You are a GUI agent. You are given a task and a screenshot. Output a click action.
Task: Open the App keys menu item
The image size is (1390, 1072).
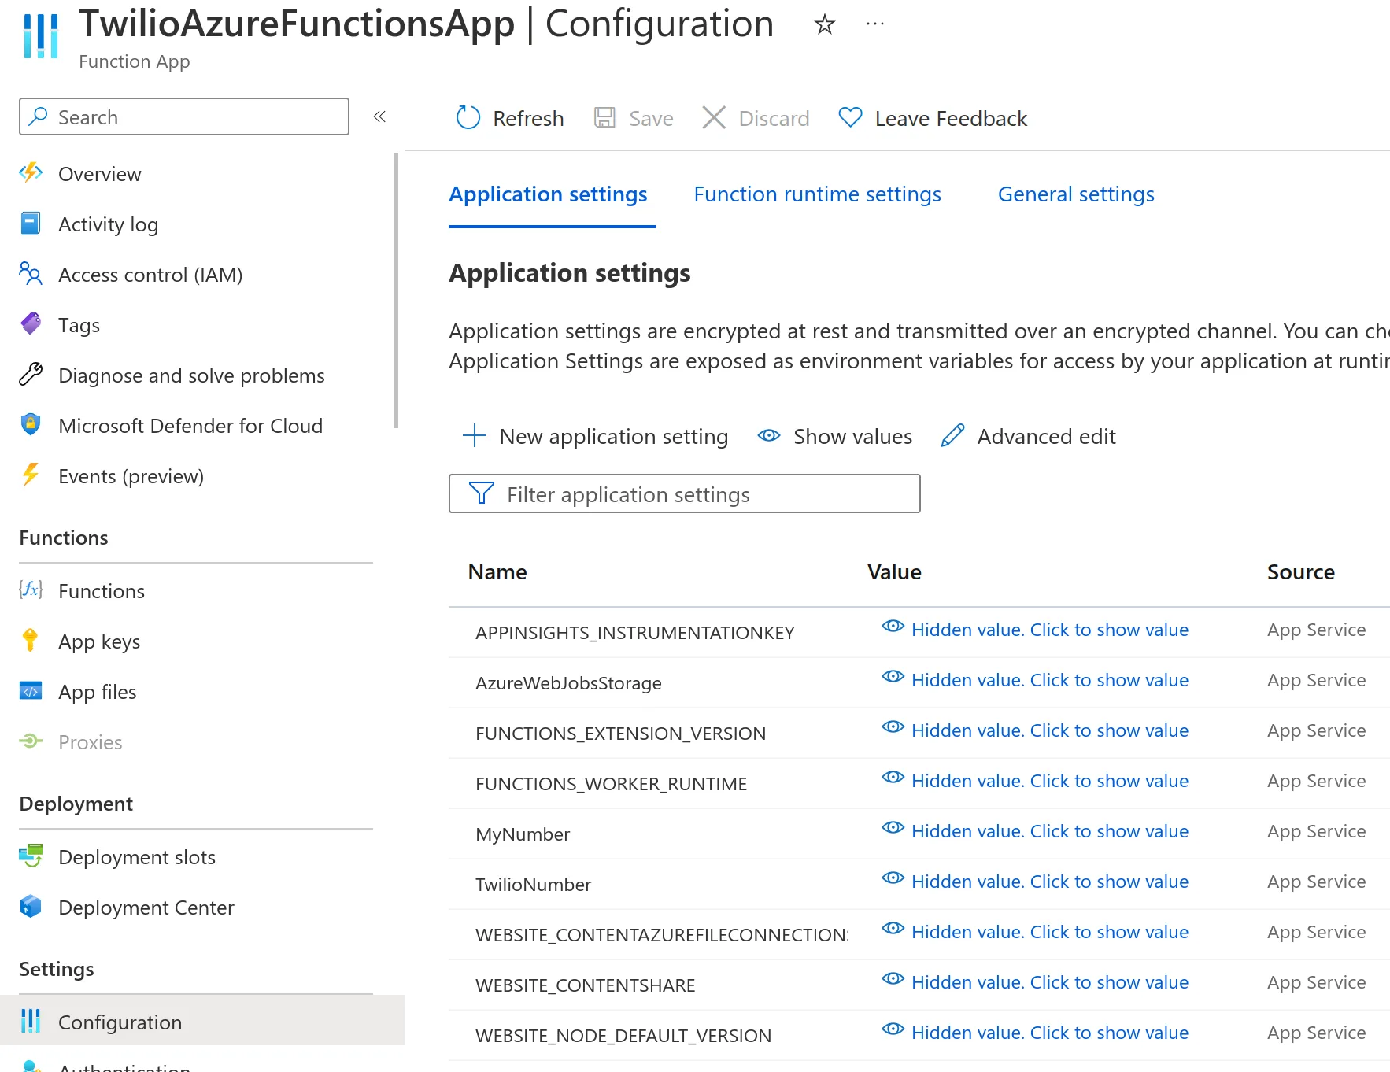tap(99, 641)
